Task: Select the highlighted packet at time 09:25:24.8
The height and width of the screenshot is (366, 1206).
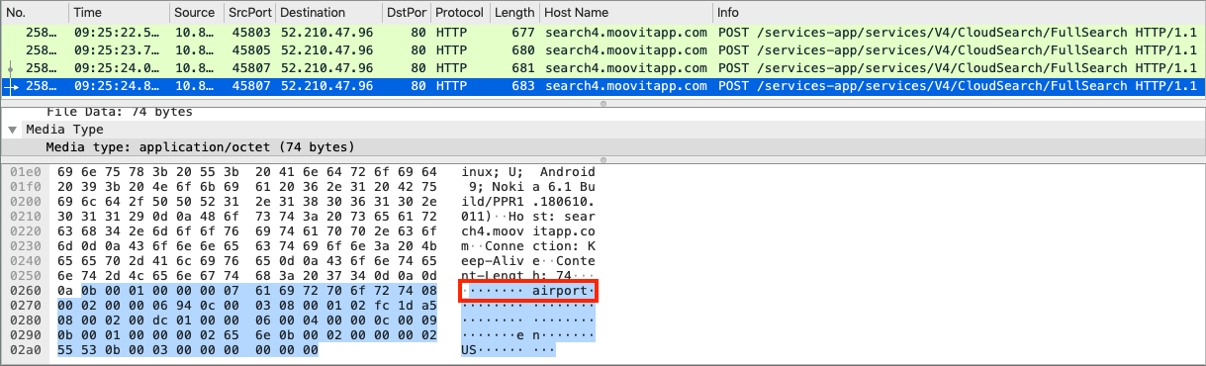Action: click(603, 86)
